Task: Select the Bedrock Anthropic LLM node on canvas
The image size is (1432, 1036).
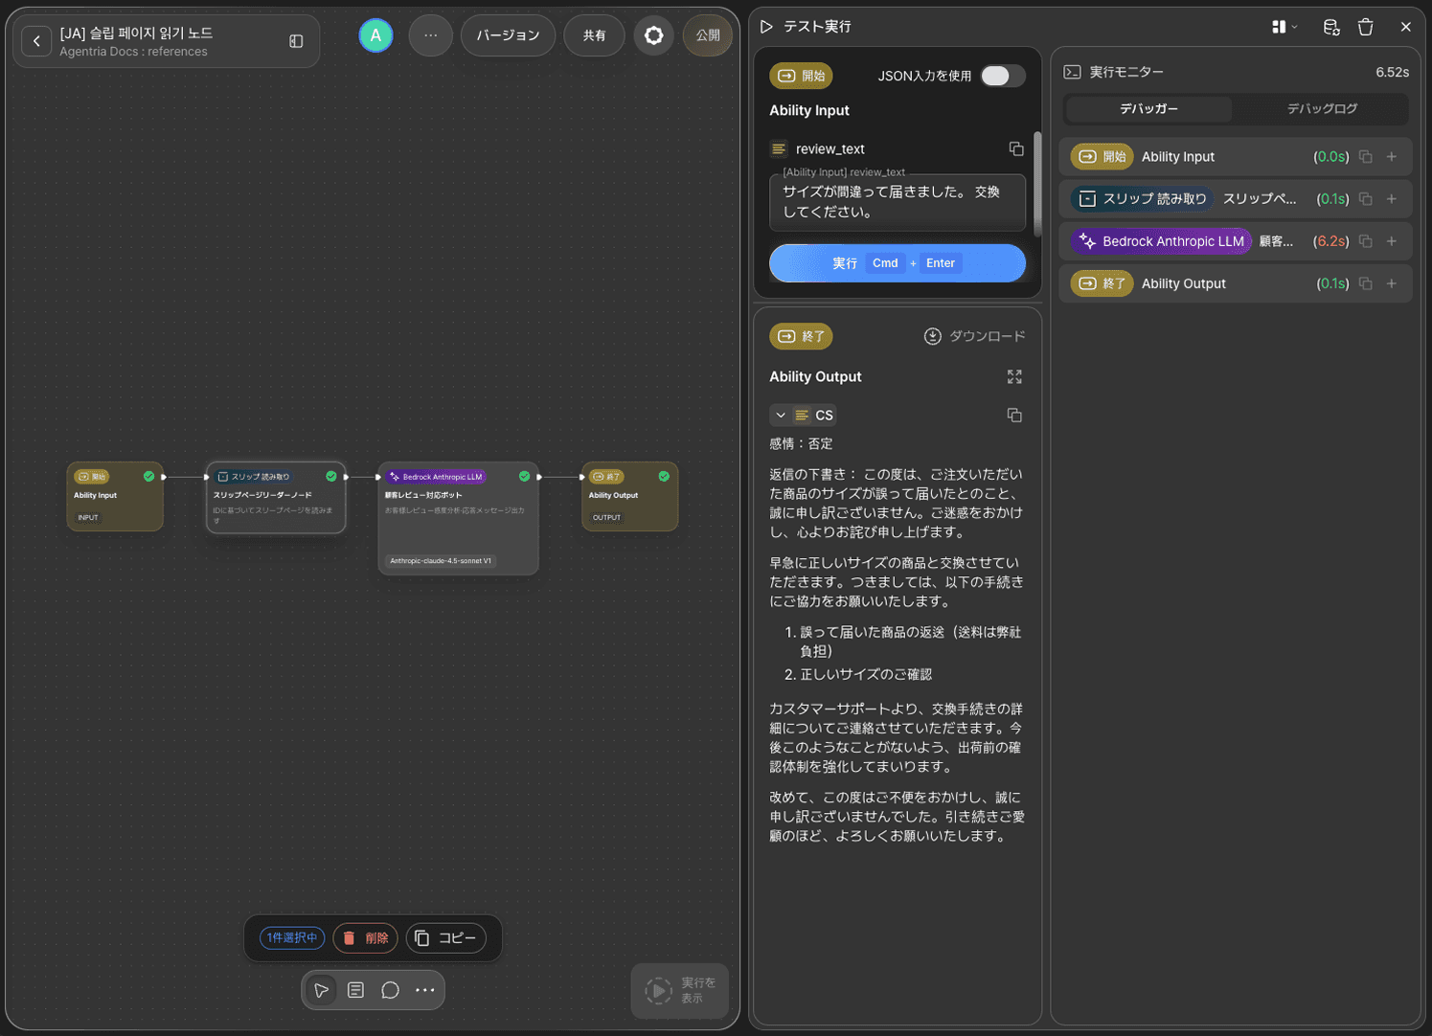Action: point(458,518)
